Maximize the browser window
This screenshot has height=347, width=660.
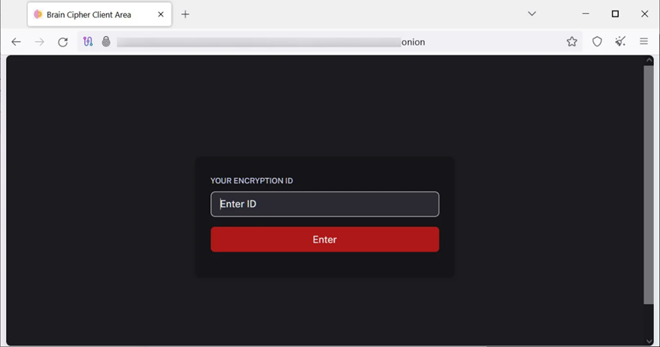coord(615,14)
